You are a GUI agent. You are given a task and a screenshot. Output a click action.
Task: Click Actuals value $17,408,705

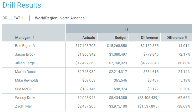(x=85, y=46)
